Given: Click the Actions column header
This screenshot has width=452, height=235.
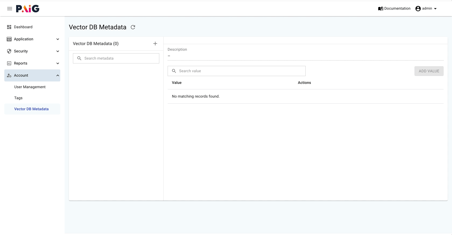Looking at the screenshot, I should coord(304,83).
